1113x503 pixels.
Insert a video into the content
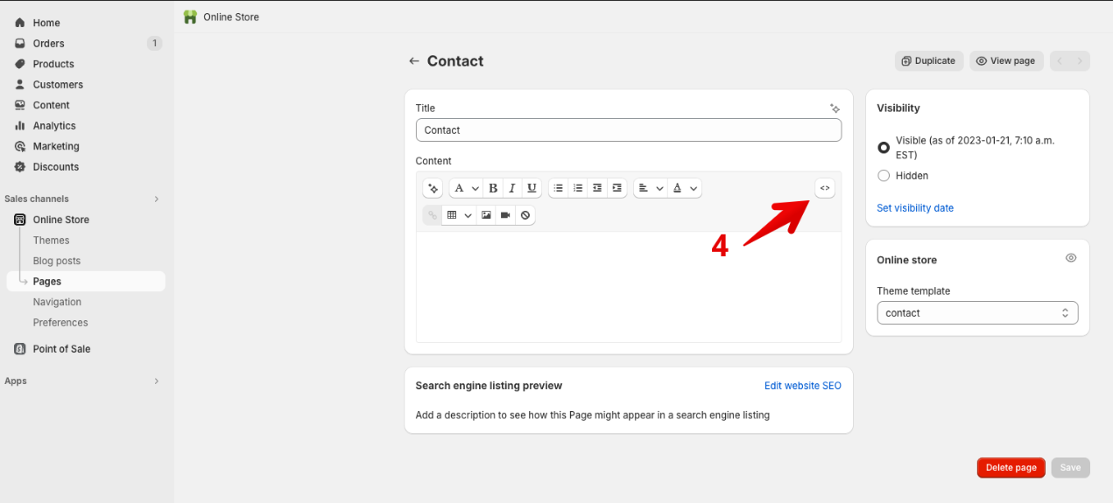point(505,215)
